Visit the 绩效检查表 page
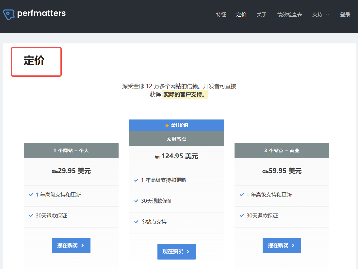The width and height of the screenshot is (358, 269). [x=289, y=15]
